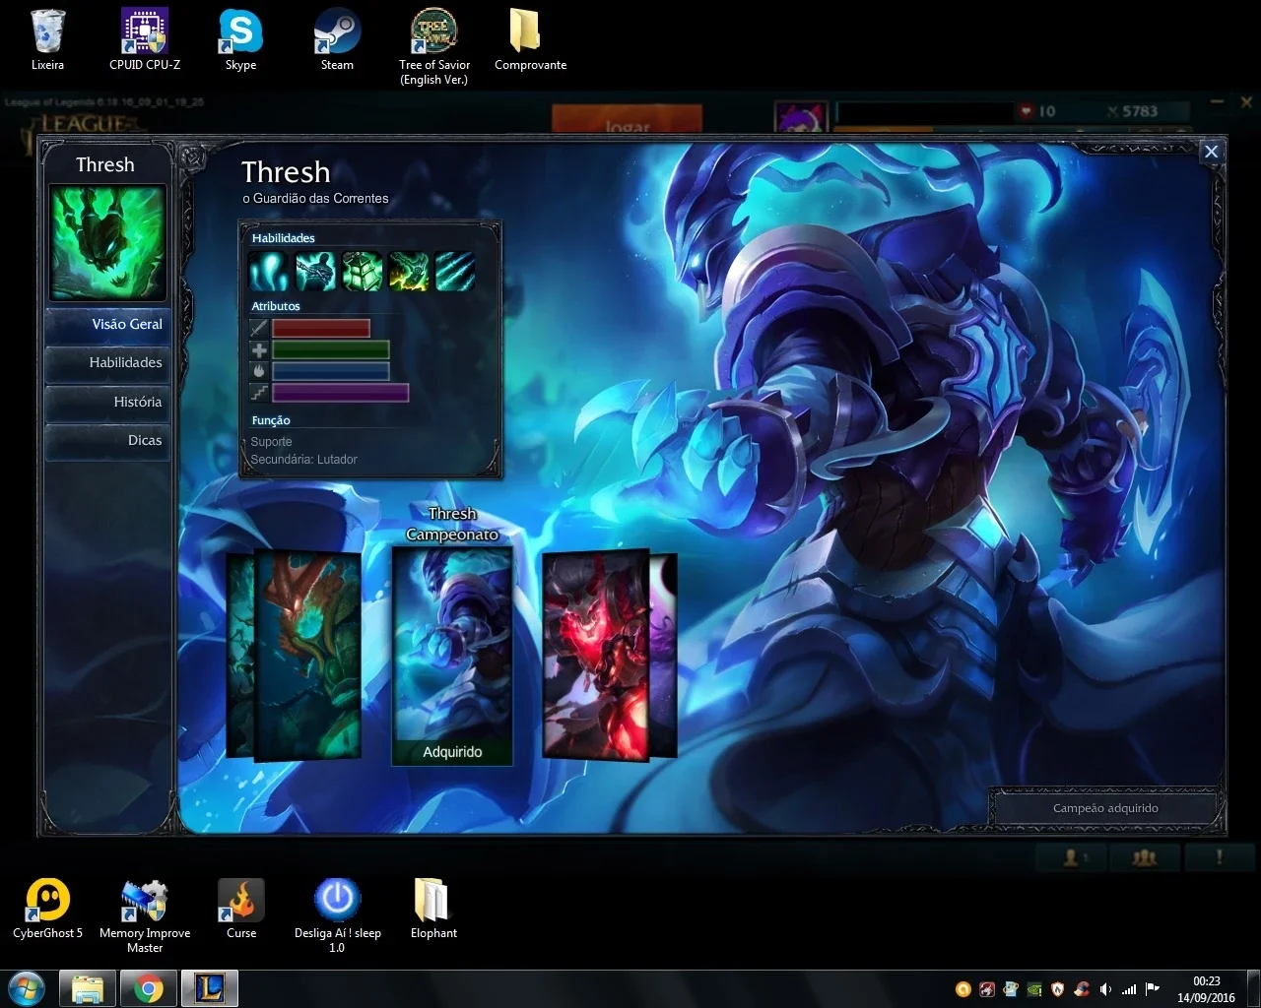Open the Skype desktop shortcut

(x=240, y=40)
